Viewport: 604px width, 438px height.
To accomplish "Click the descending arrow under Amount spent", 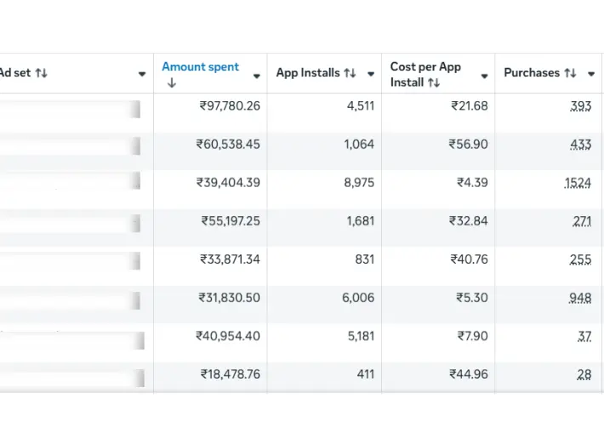I will (172, 82).
